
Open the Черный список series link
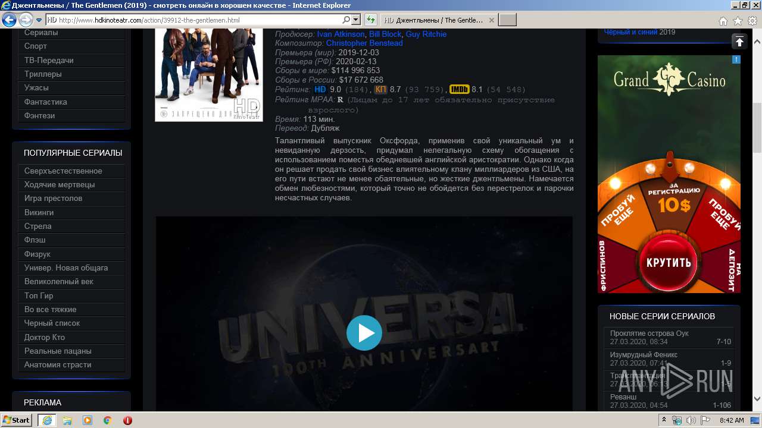pos(71,323)
